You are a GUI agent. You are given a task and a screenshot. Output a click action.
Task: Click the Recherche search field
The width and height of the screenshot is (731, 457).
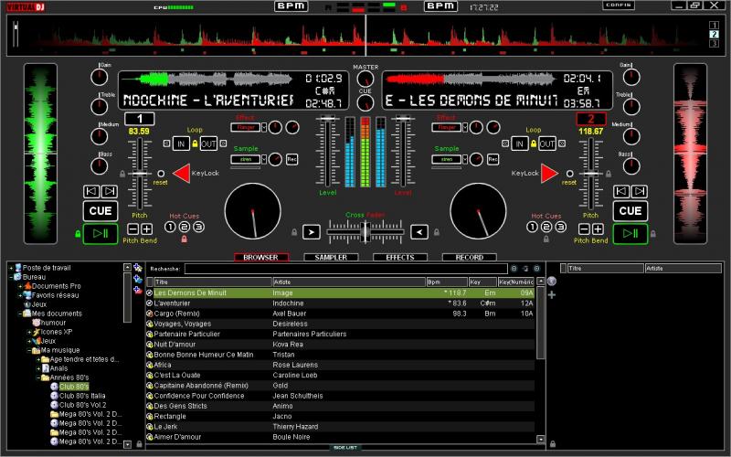point(346,269)
